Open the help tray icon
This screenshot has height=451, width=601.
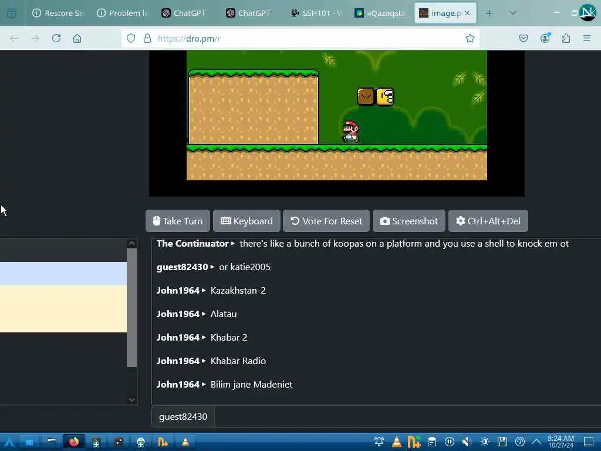[520, 442]
